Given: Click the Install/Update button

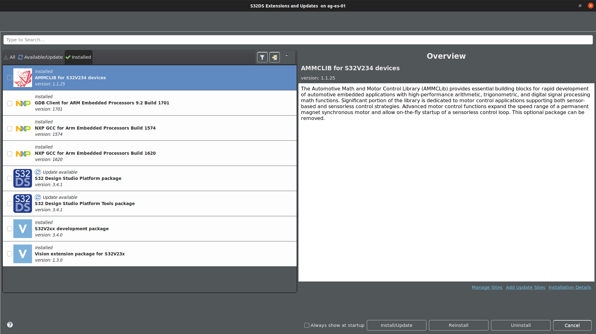Looking at the screenshot, I should click(x=396, y=325).
